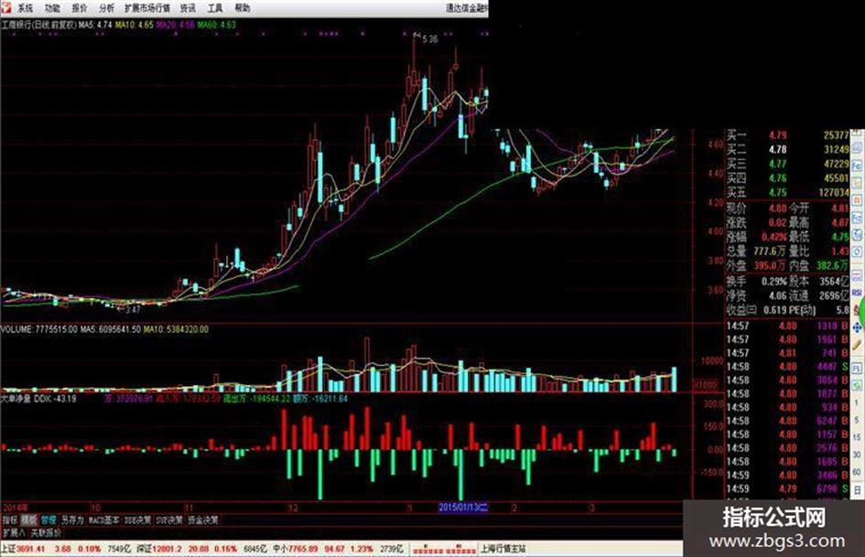The image size is (865, 557).
Task: Select the 指标 tab below the chart
Action: click(x=10, y=520)
